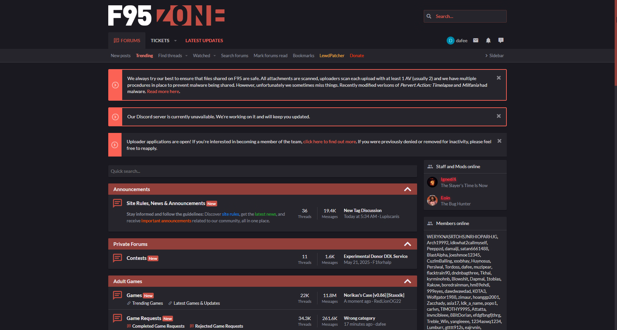Click Igneel1's avatar thumbnail
This screenshot has width=617, height=330.
432,182
